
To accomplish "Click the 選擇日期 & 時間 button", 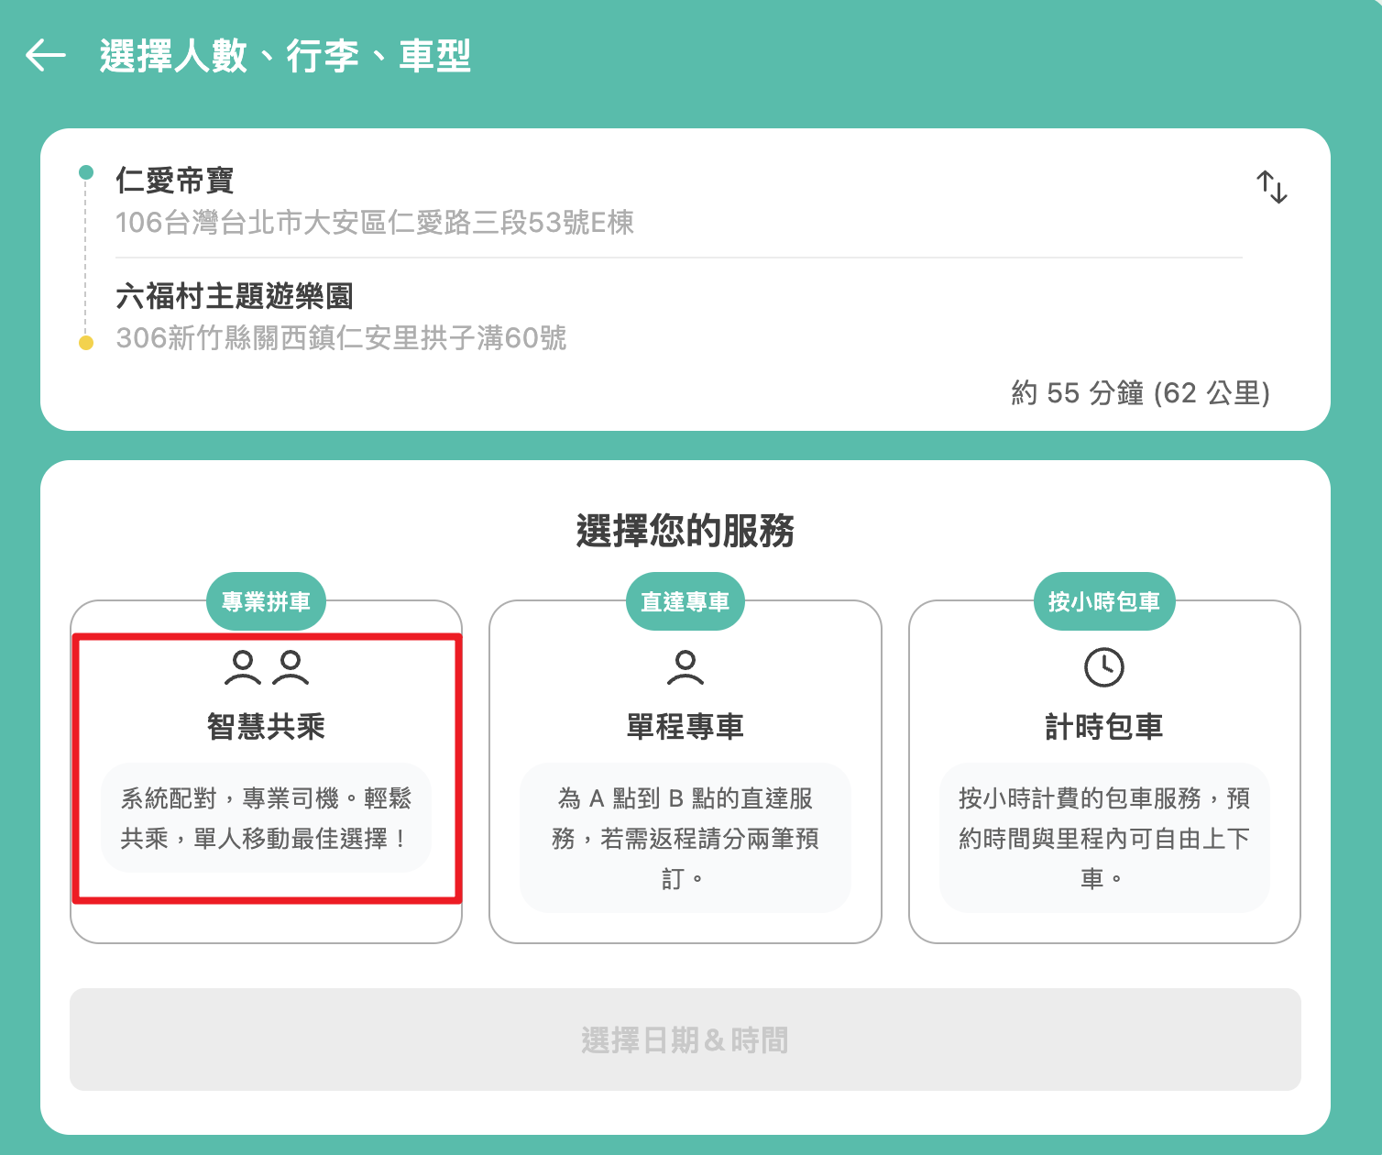I will 685,1040.
